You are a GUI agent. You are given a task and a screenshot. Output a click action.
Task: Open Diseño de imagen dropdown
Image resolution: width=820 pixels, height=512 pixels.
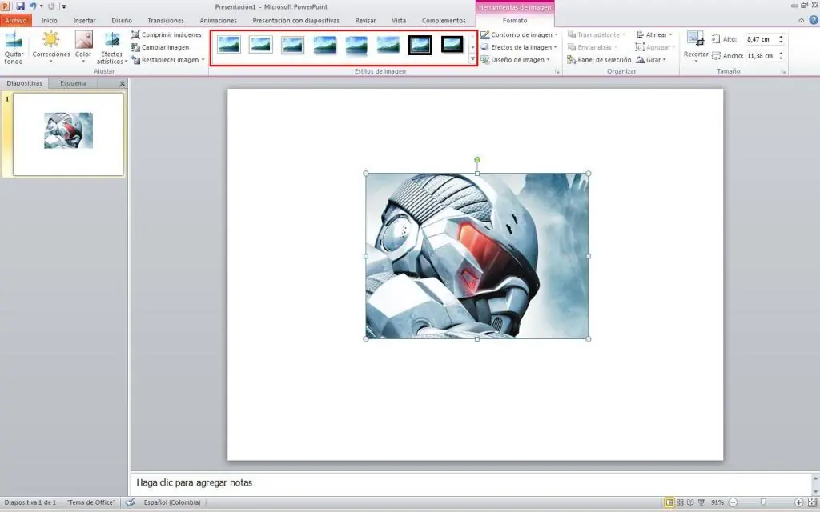(515, 59)
